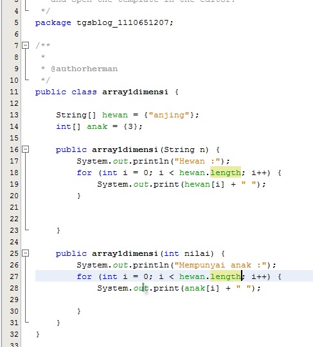Click anak[i] on line 28
Screen dimensions: 313x347
[202, 288]
